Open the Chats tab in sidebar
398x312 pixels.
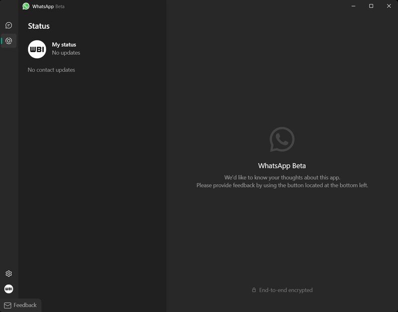(x=9, y=25)
